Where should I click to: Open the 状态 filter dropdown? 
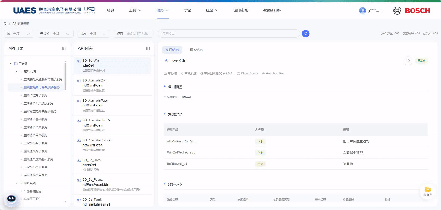pyautogui.click(x=94, y=34)
